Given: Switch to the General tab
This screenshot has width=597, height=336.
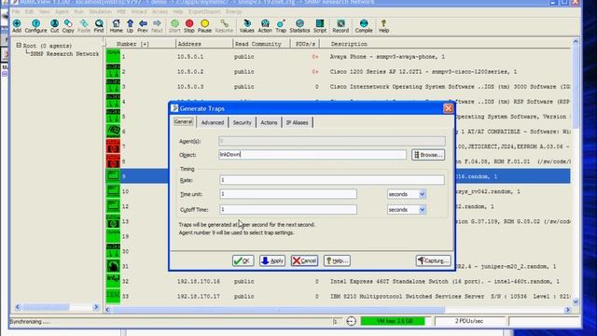Looking at the screenshot, I should click(x=184, y=122).
